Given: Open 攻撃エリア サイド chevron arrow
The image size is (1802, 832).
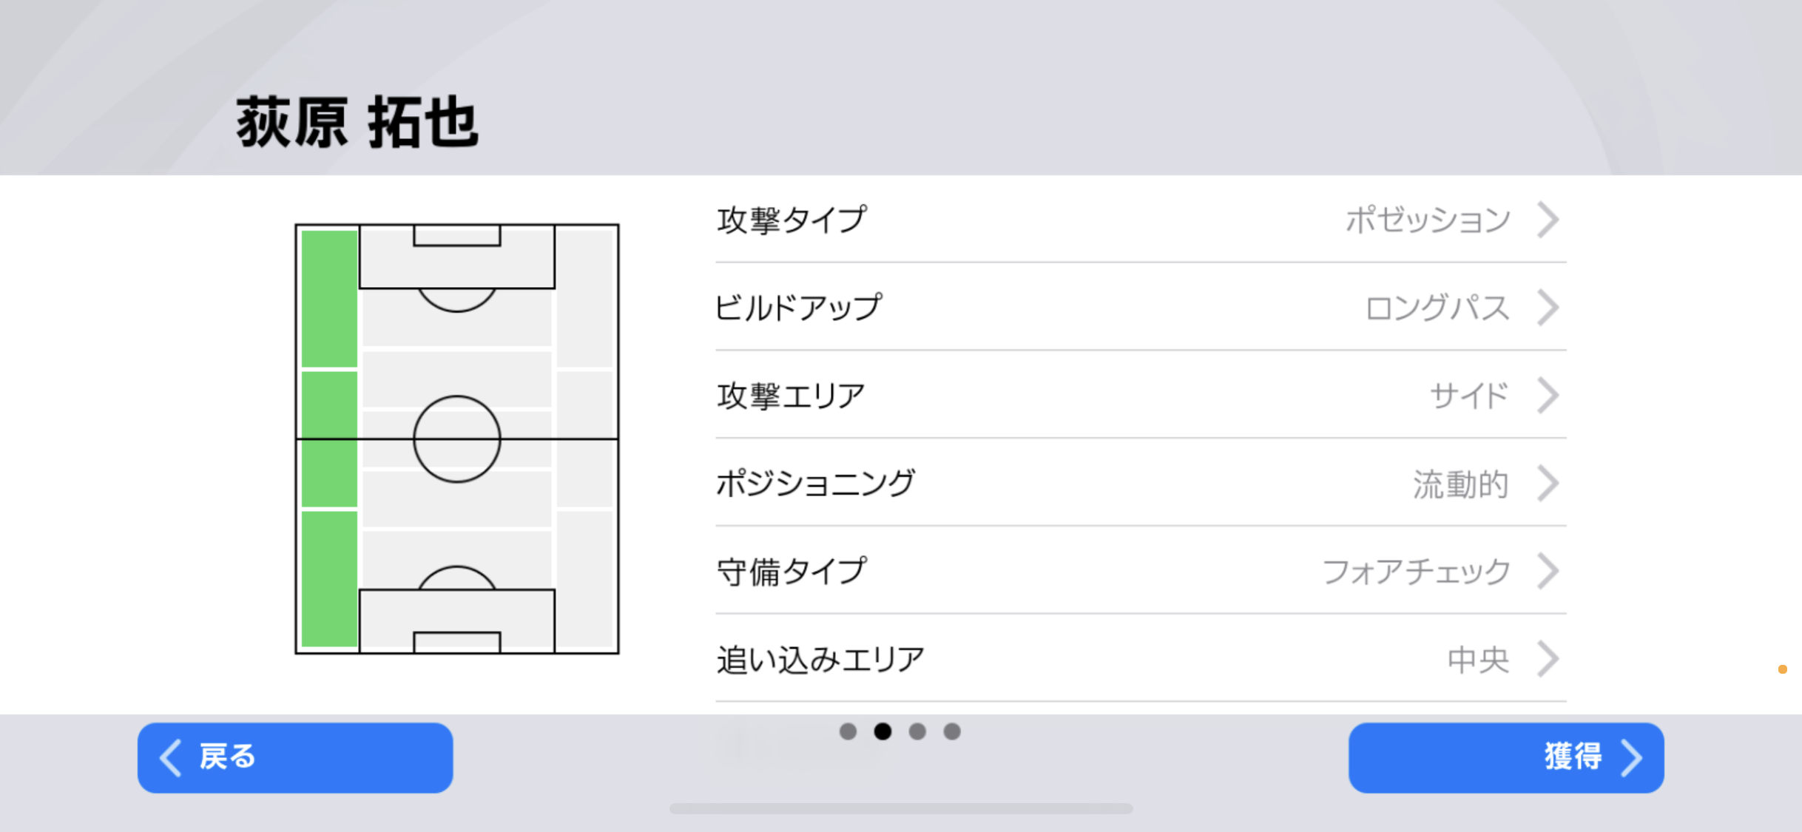Looking at the screenshot, I should click(x=1548, y=396).
